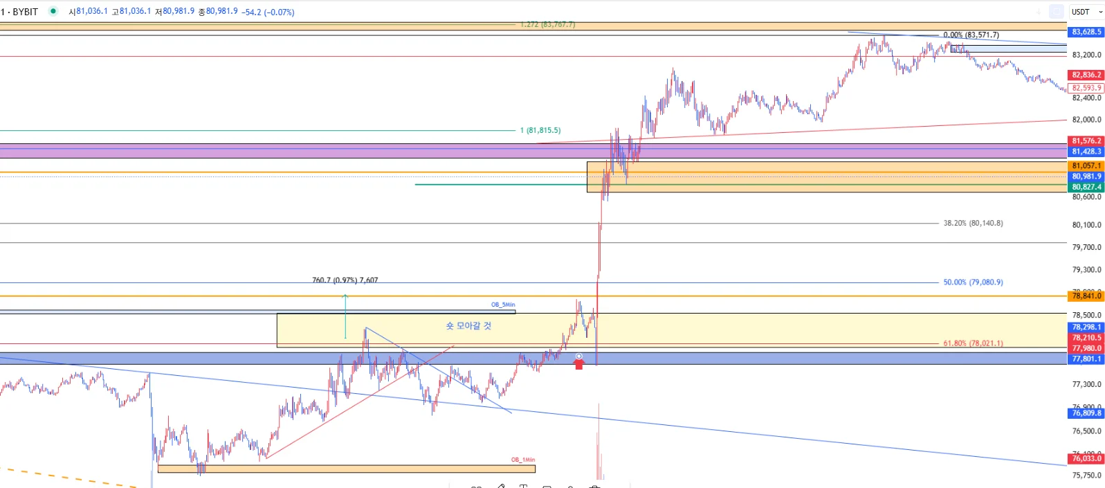
Task: Click the 82,000.0 axis tick
Action: pyautogui.click(x=1086, y=120)
